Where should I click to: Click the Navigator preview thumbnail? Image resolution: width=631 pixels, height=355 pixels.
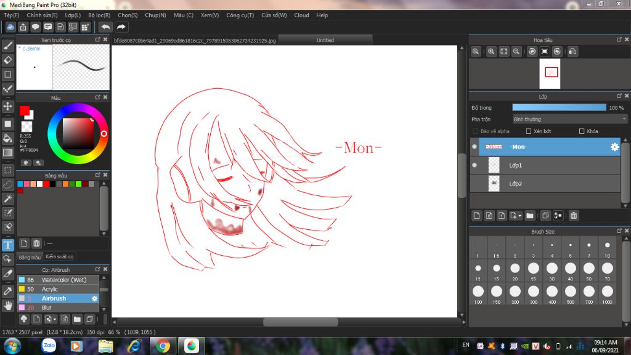coord(550,74)
